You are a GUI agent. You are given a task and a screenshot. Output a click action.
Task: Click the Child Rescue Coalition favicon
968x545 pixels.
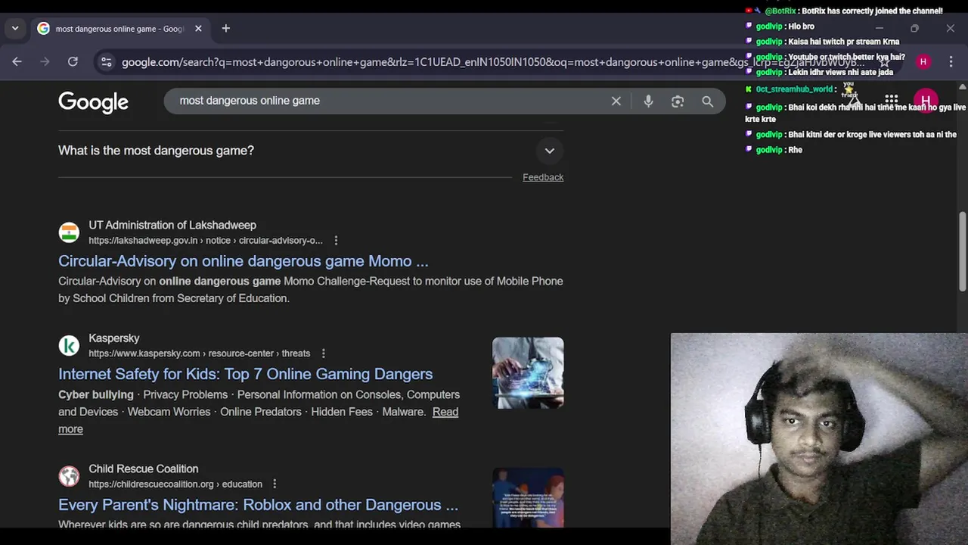[69, 476]
